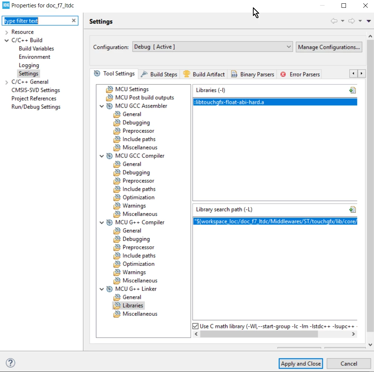
Task: Click the Manage Configurations button
Action: [x=329, y=47]
